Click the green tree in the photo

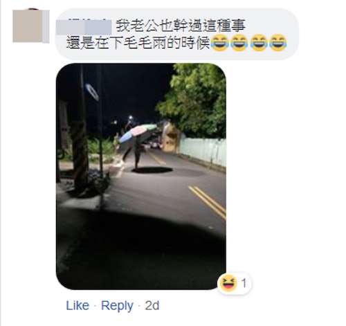point(194,99)
